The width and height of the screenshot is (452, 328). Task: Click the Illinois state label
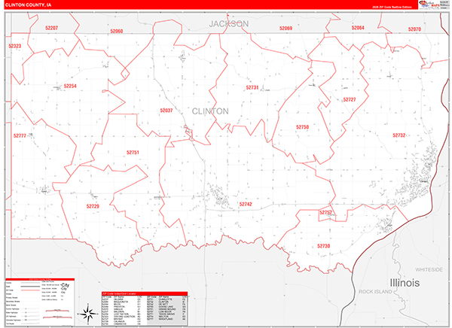tap(405, 283)
